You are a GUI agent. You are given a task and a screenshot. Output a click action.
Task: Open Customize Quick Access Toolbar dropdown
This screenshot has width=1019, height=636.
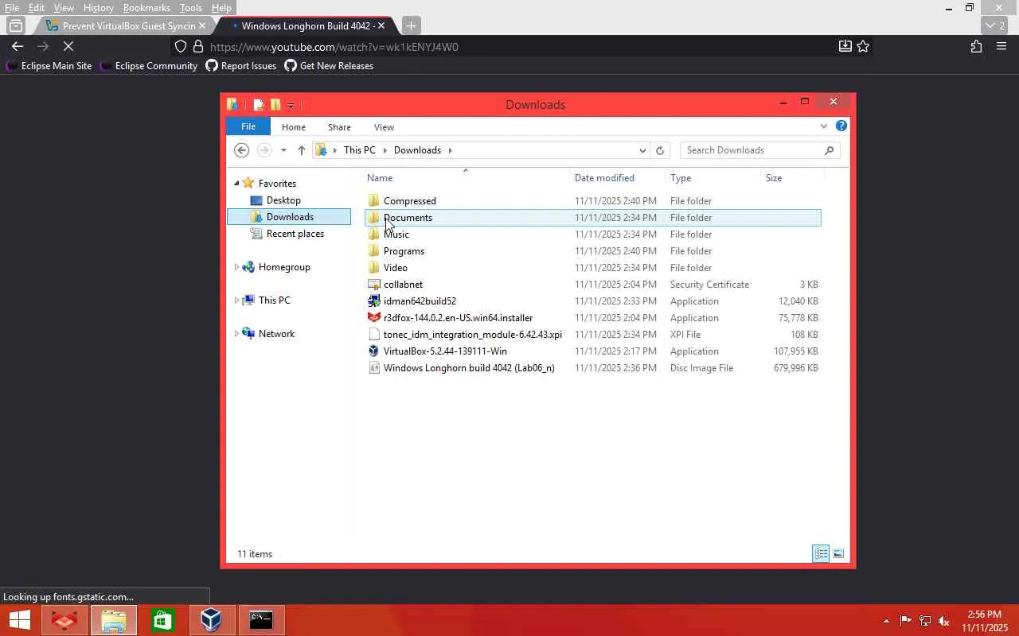(x=291, y=105)
